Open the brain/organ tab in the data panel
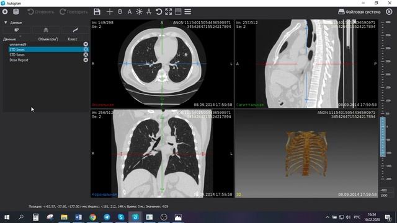Image resolution: width=397 pixels, height=223 pixels. [17, 30]
